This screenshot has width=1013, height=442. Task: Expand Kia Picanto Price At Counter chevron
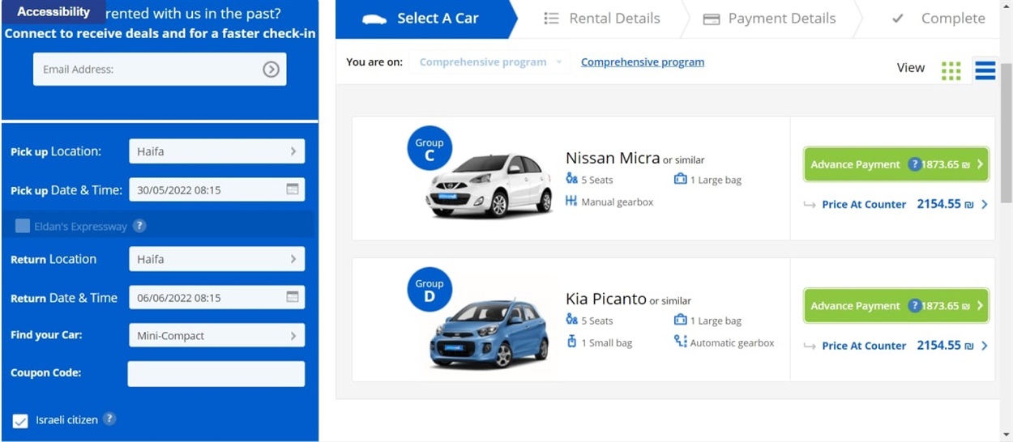click(x=985, y=346)
